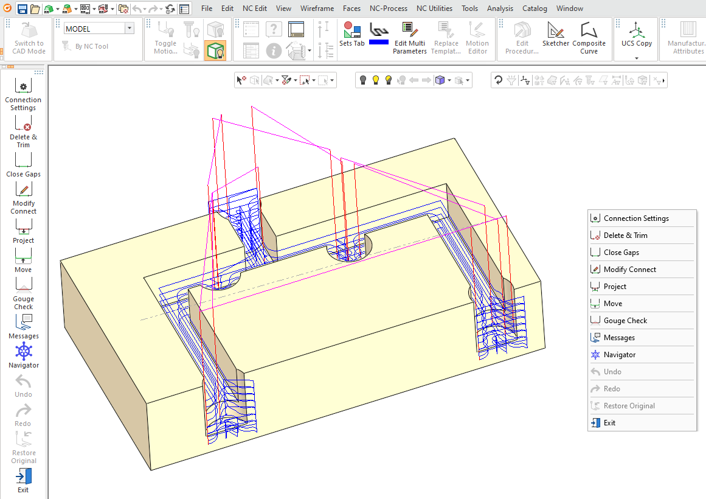Viewport: 706px width, 499px height.
Task: Launch the Sketcher tool
Action: (555, 35)
